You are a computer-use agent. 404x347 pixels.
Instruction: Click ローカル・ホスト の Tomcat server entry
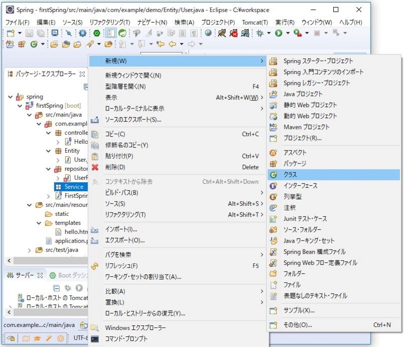(x=53, y=298)
